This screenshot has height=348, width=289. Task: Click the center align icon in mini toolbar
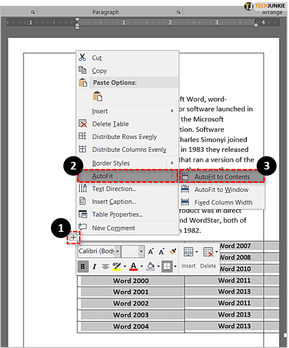point(105,266)
